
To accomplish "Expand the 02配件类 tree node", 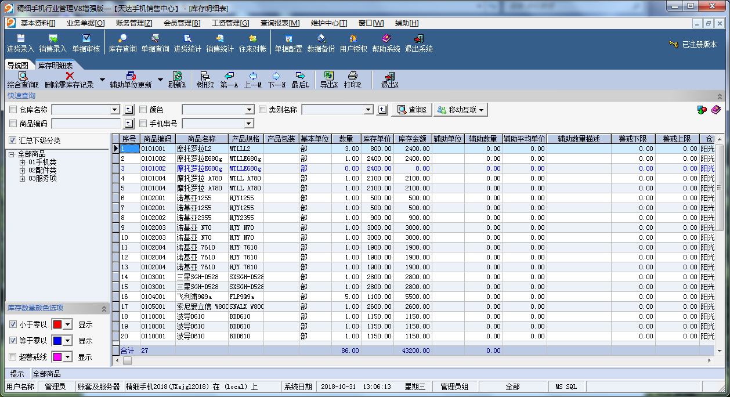I will click(23, 171).
